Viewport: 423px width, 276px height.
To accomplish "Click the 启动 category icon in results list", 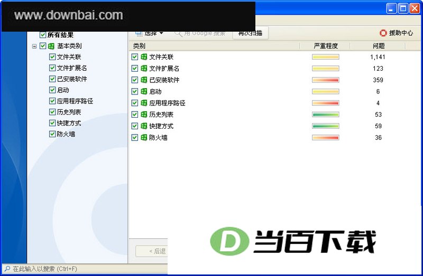I will coord(144,91).
